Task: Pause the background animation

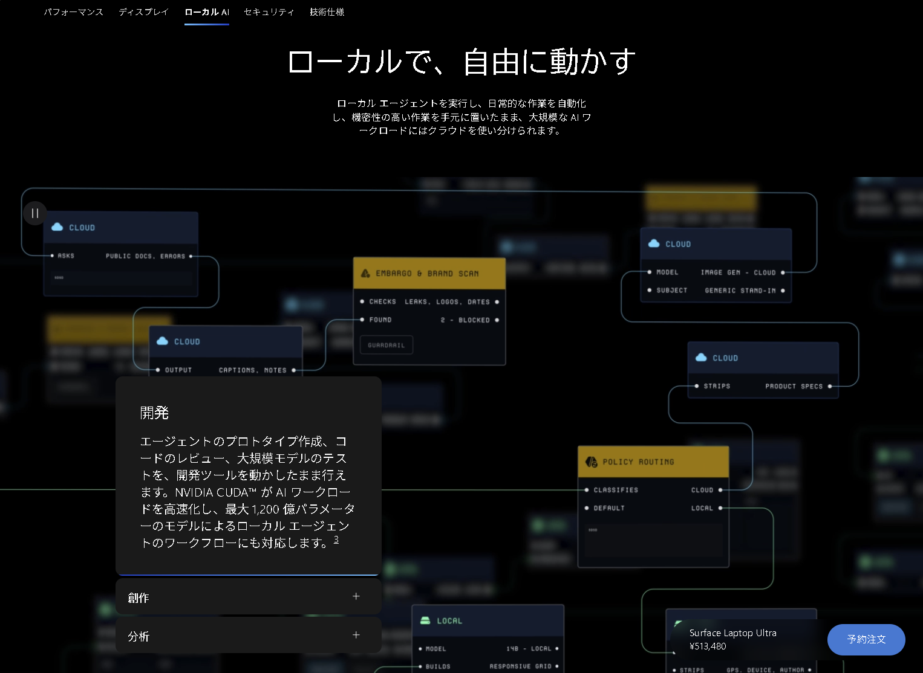Action: point(35,213)
